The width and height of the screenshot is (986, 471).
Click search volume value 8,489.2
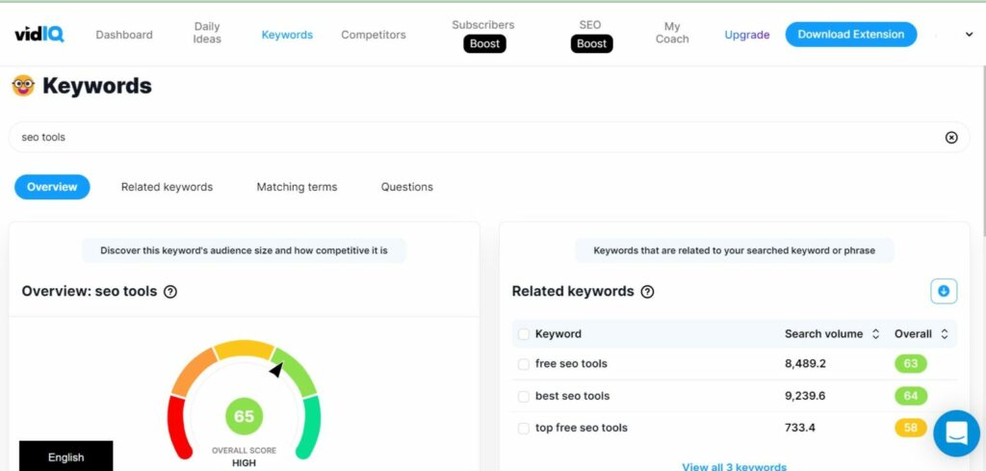coord(806,363)
